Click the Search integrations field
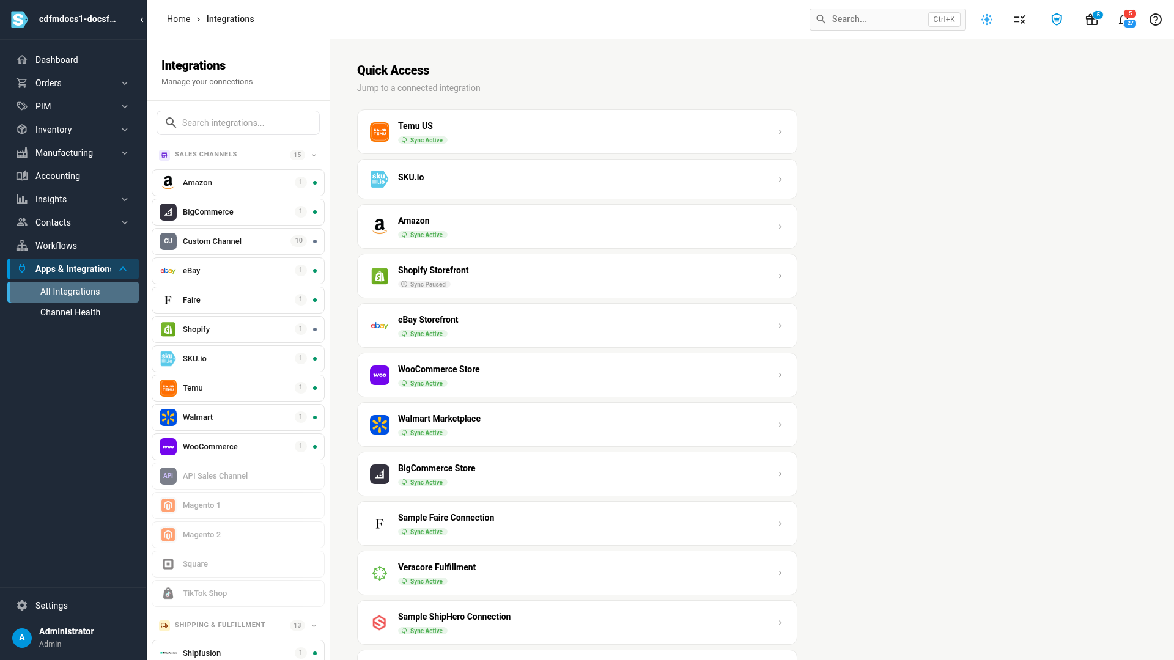 [238, 123]
